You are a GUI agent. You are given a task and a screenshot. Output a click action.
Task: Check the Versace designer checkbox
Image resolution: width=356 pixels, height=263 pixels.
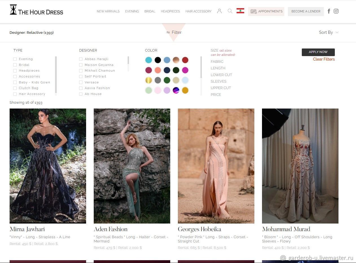pos(81,82)
